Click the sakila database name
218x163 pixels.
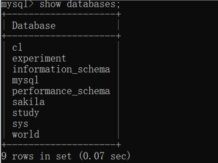(28, 102)
